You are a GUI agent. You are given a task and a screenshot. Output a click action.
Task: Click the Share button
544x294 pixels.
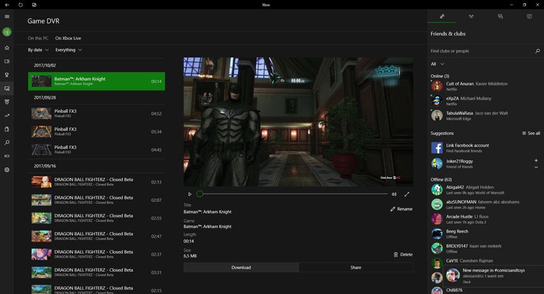click(x=356, y=267)
